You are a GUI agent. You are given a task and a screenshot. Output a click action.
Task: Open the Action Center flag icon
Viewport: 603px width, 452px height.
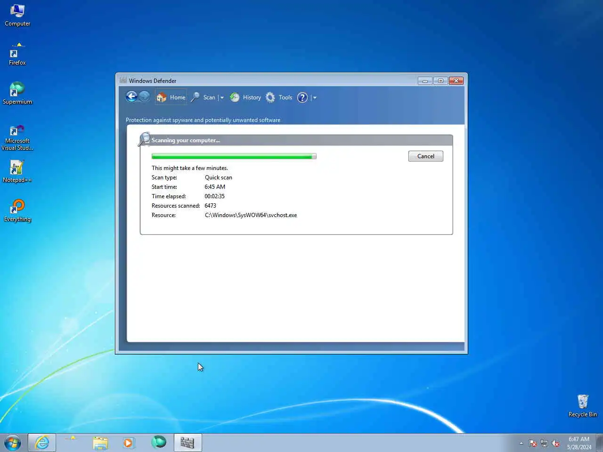533,443
